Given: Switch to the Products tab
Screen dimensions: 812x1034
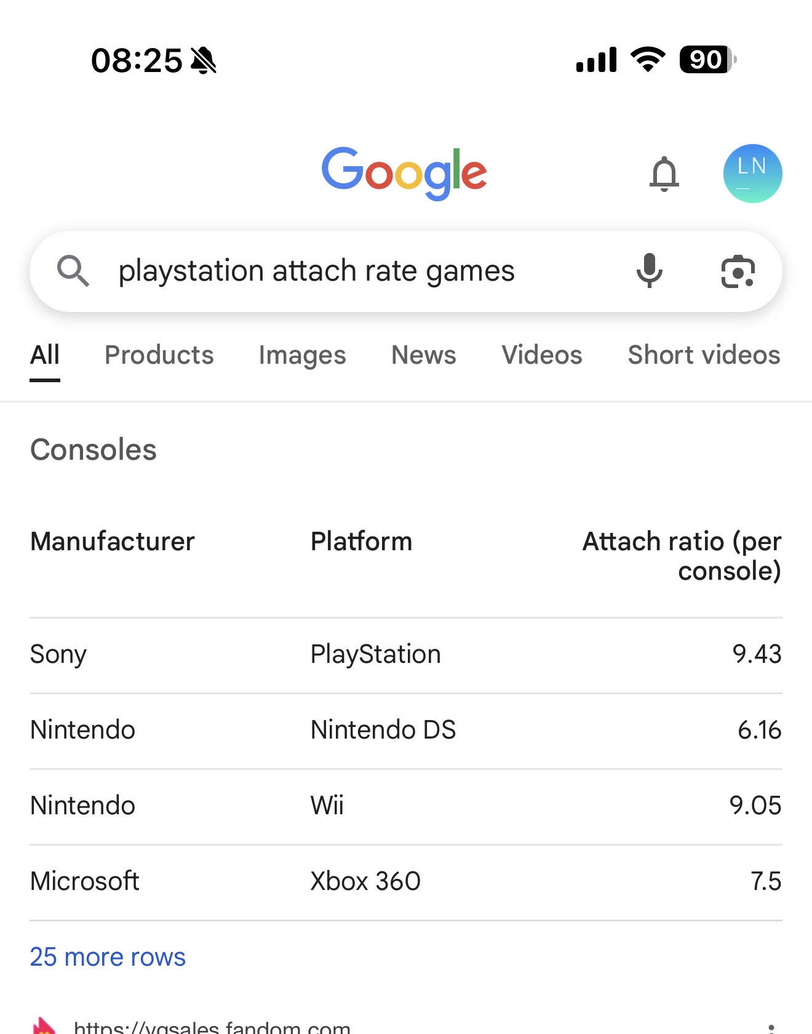Looking at the screenshot, I should [x=159, y=355].
